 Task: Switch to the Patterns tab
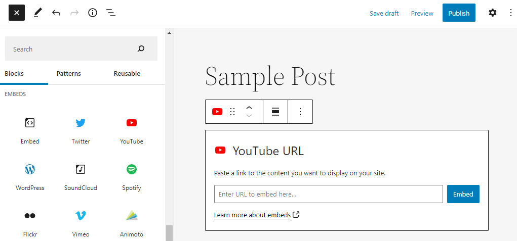pyautogui.click(x=68, y=74)
